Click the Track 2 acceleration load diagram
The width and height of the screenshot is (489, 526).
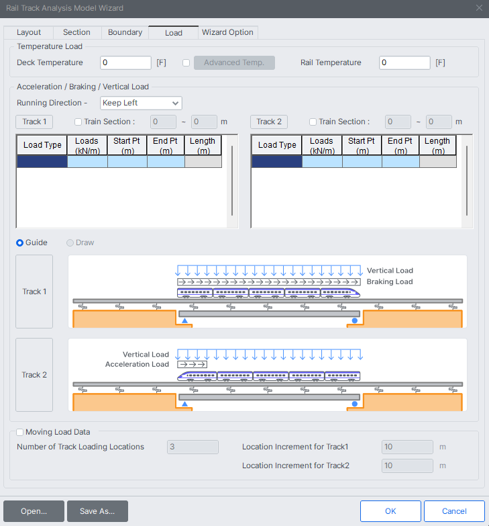267,375
